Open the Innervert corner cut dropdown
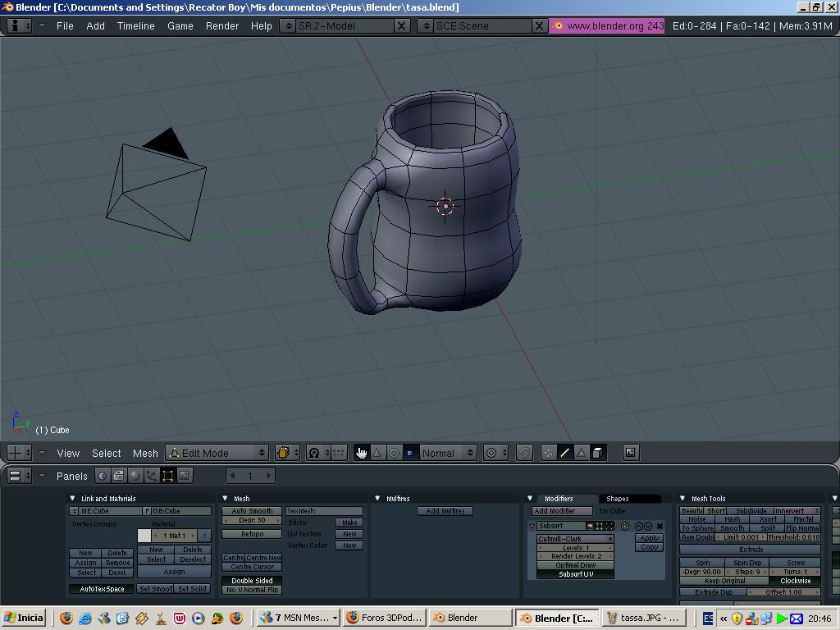This screenshot has height=630, width=840. [797, 511]
